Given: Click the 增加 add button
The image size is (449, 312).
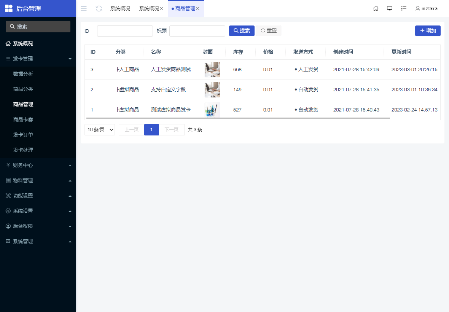Looking at the screenshot, I should 428,30.
